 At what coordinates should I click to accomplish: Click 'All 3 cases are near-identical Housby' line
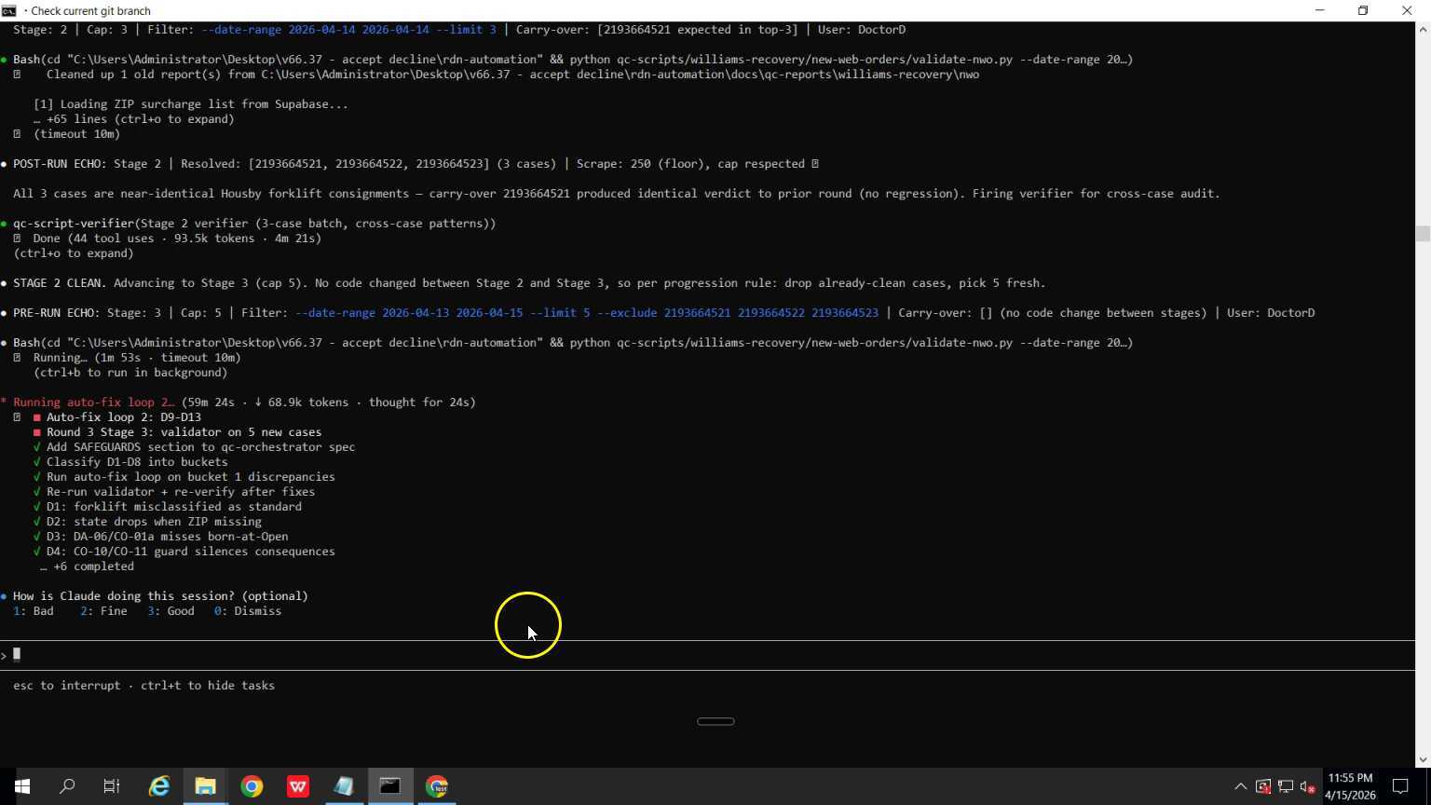[x=617, y=194]
